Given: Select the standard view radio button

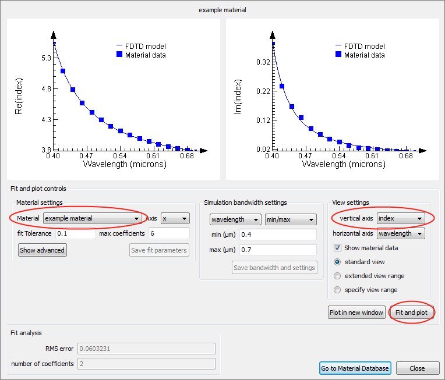Looking at the screenshot, I should click(337, 262).
